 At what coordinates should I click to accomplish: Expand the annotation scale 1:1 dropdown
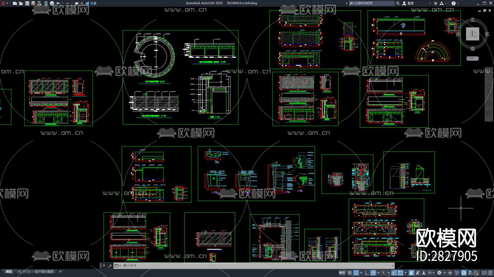point(431,273)
